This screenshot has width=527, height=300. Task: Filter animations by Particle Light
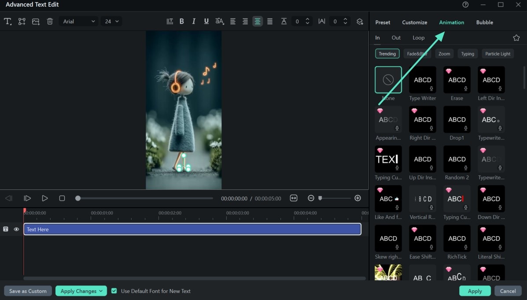[498, 54]
